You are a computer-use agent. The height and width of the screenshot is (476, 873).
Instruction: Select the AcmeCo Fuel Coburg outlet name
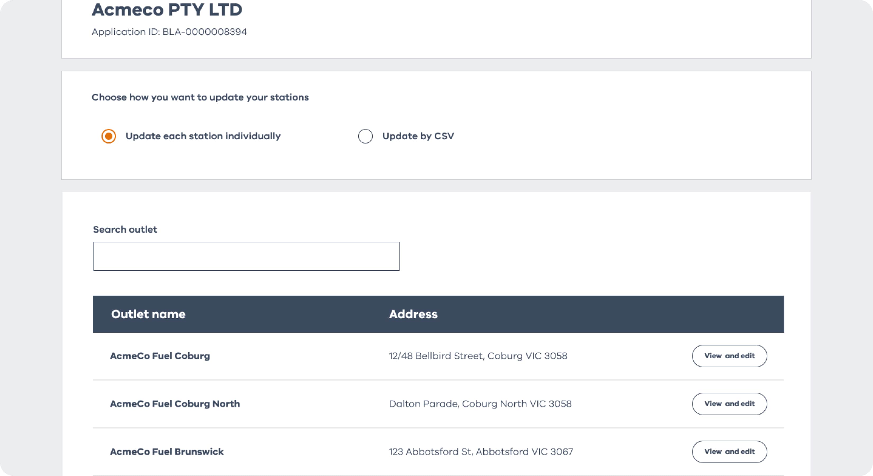[x=160, y=356]
